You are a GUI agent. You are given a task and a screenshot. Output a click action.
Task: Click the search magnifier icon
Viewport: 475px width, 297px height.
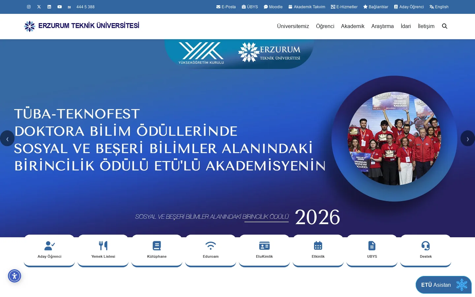[x=445, y=26]
